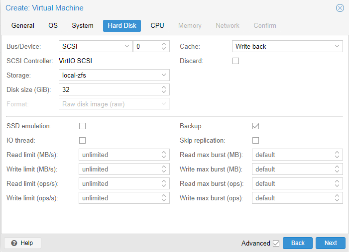The height and width of the screenshot is (252, 349).
Task: Click the Backup: label
Action: click(191, 126)
